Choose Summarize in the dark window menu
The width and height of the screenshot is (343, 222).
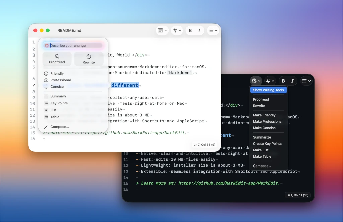pos(262,137)
